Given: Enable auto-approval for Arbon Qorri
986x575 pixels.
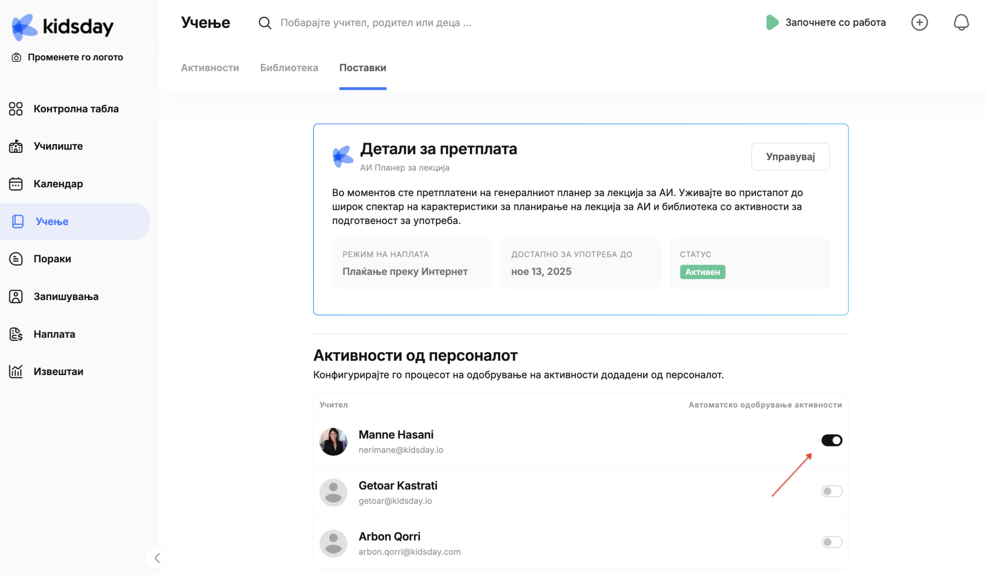Looking at the screenshot, I should point(831,542).
